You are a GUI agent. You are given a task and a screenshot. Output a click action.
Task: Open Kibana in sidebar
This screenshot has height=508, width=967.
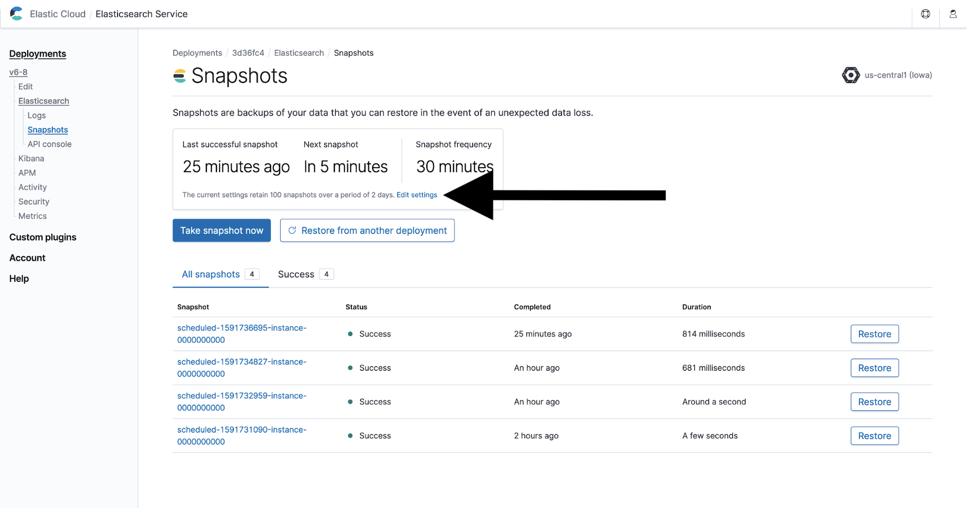tap(31, 159)
